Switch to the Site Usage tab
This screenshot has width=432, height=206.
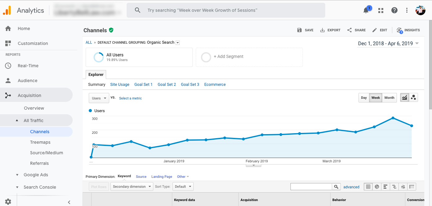tap(119, 84)
